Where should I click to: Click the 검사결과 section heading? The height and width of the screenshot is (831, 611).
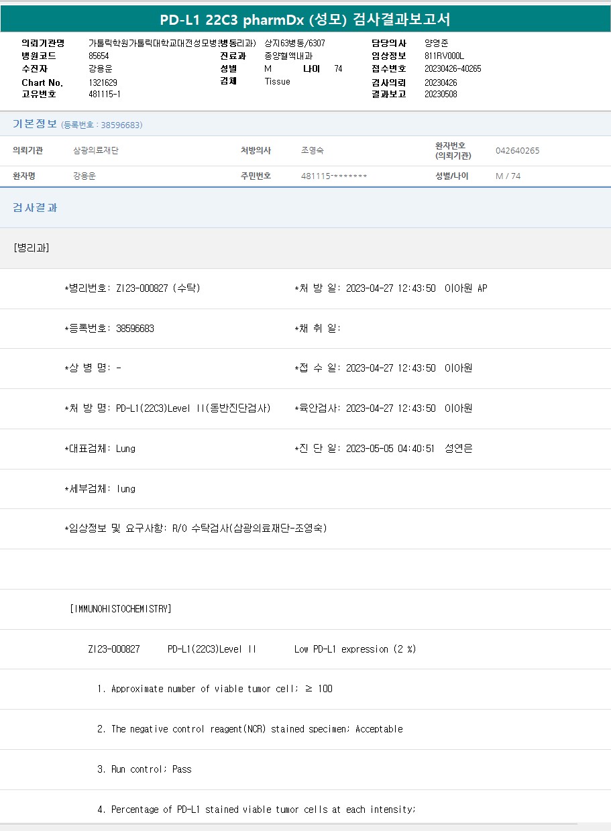[x=35, y=208]
